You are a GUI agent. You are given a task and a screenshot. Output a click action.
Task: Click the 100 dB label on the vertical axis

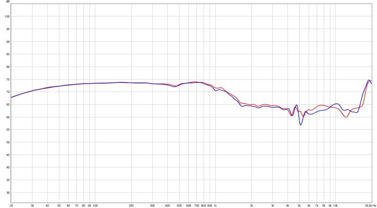coord(7,16)
